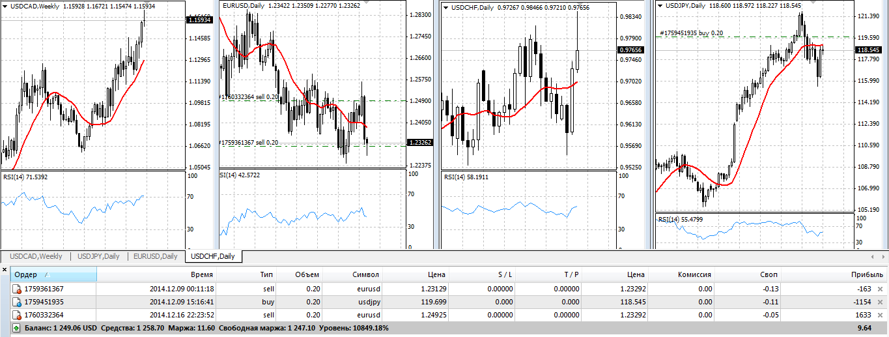Open the USDJPY,Daily chart title dropdown arrow
Image resolution: width=889 pixels, height=337 pixels.
click(x=660, y=6)
